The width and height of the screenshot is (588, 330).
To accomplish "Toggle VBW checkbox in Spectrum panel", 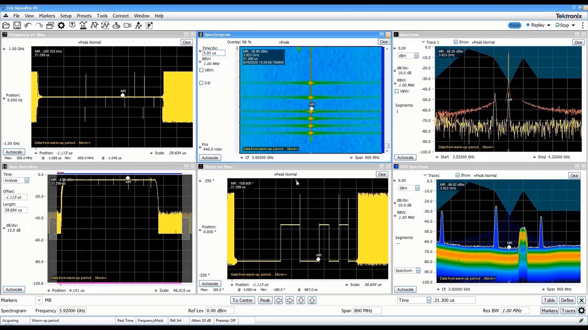I will [397, 91].
